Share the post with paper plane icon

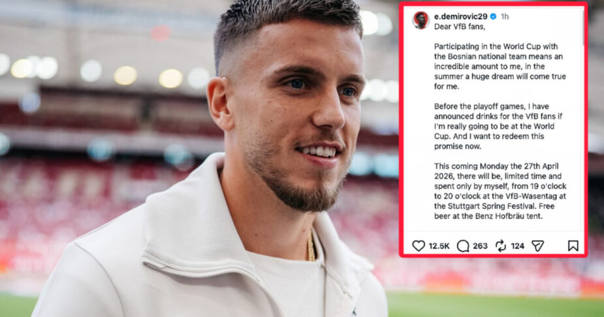538,246
